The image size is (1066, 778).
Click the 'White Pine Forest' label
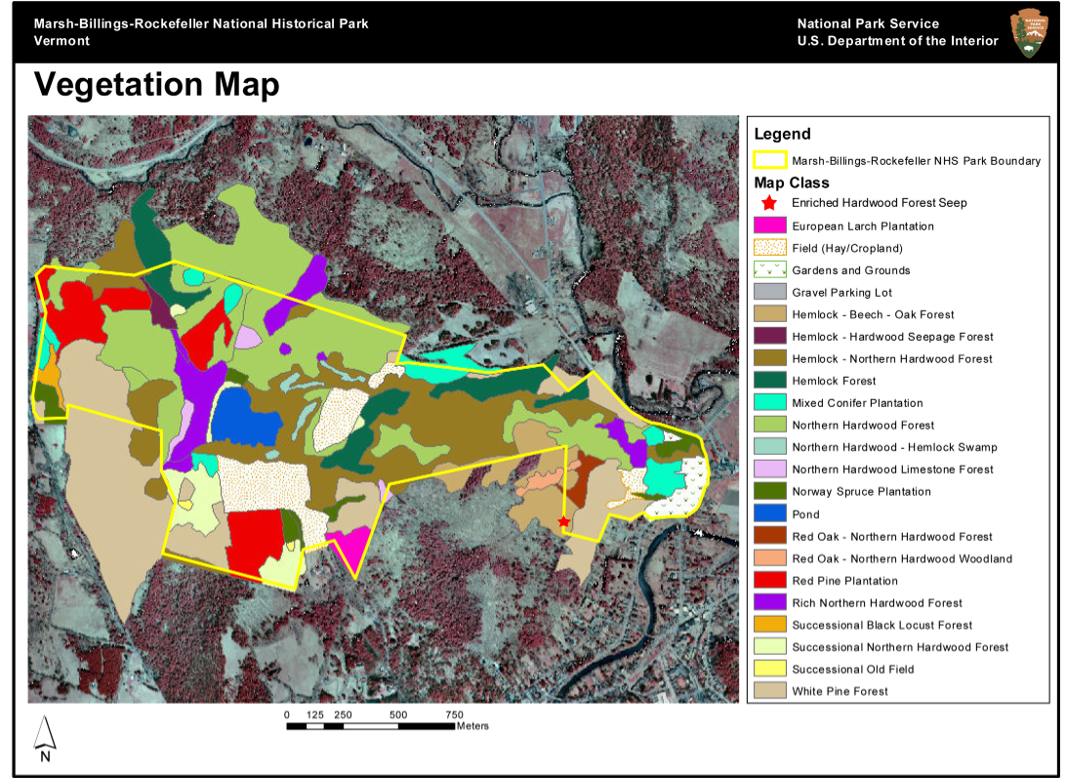tap(840, 692)
